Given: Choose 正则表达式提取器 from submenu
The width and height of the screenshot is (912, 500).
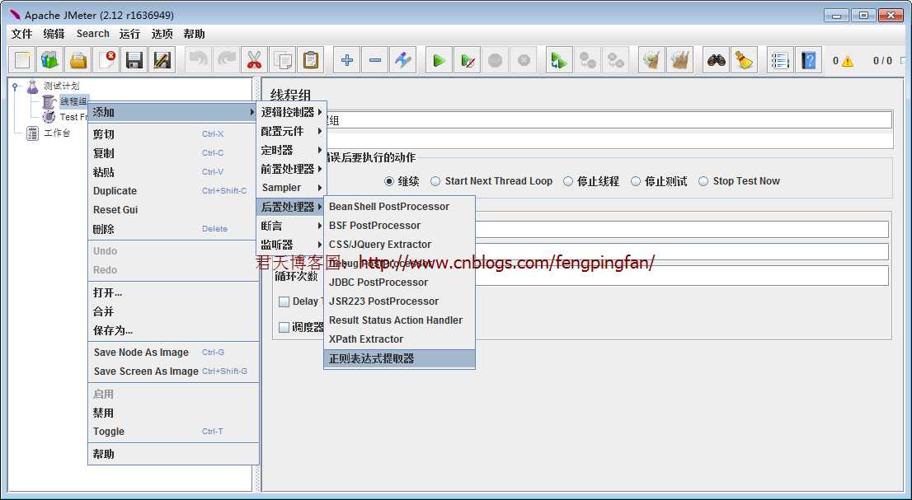Looking at the screenshot, I should coord(400,359).
